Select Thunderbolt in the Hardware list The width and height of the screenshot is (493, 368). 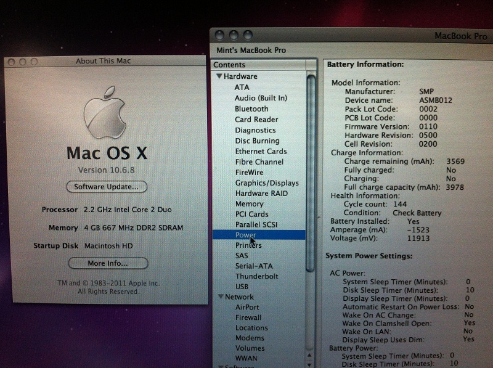(257, 277)
